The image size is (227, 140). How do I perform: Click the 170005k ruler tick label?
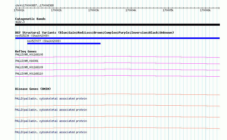(x=168, y=10)
